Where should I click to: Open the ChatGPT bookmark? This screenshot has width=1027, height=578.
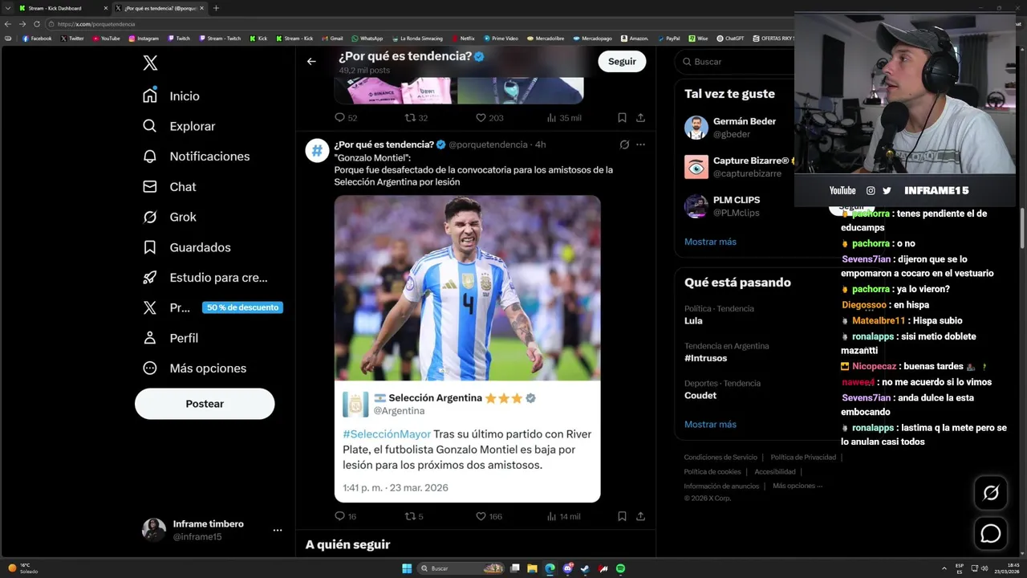click(730, 38)
